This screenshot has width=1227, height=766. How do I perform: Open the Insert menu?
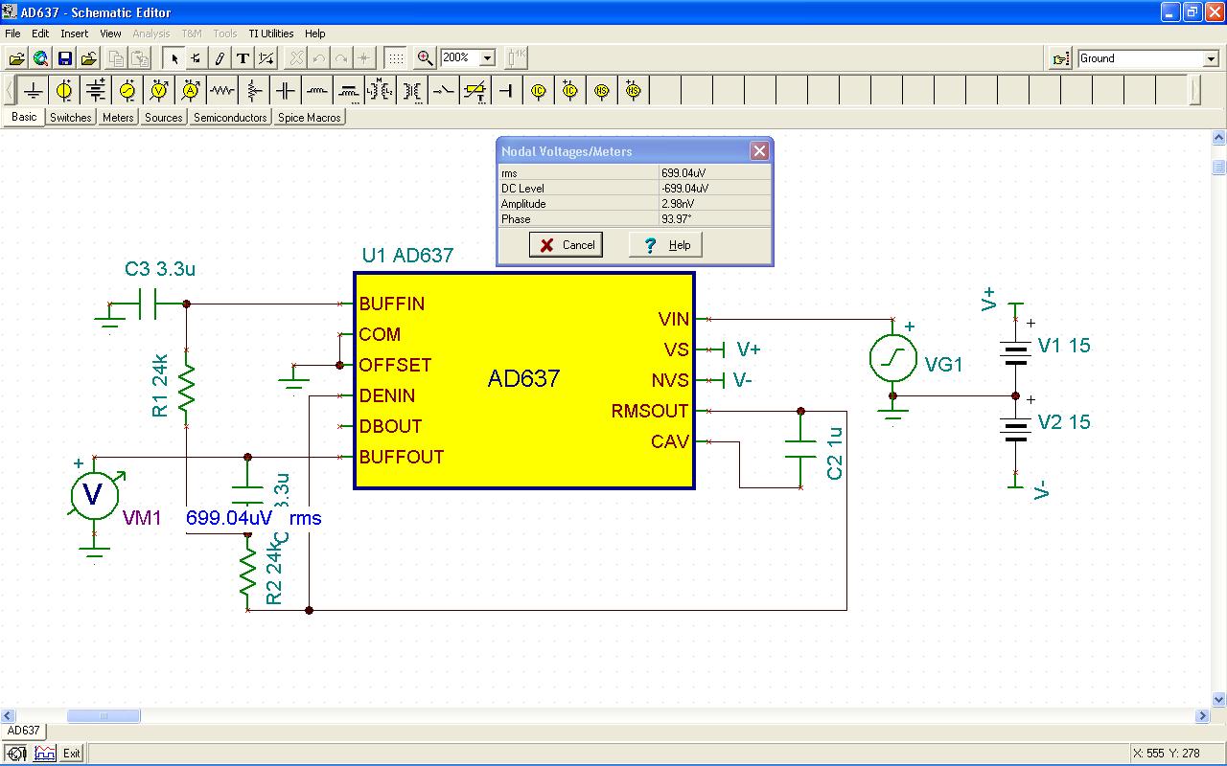[x=75, y=34]
